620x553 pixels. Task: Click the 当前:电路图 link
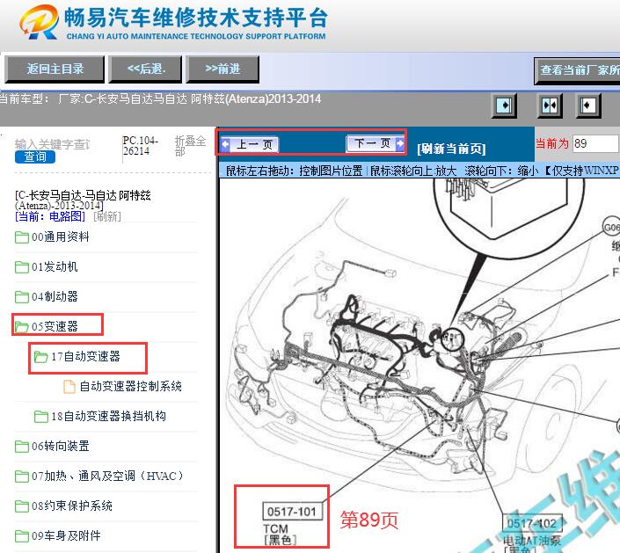coord(50,216)
